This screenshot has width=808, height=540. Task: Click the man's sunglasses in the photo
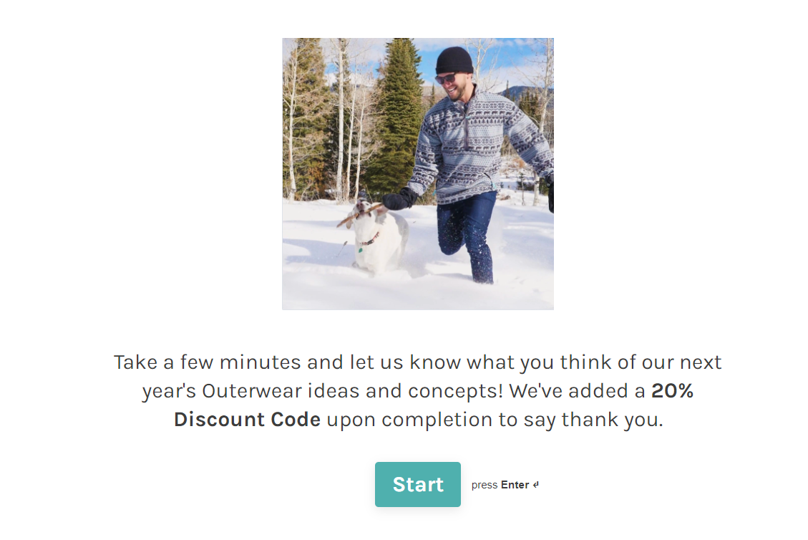[446, 78]
